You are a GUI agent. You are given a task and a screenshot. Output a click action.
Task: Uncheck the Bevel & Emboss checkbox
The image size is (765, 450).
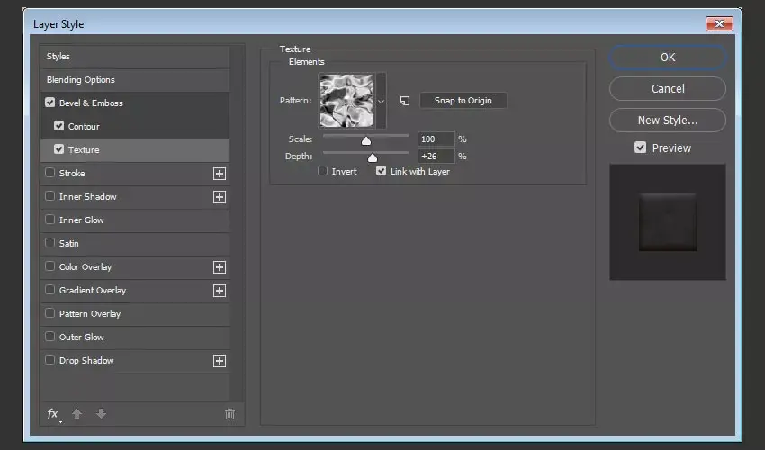coord(49,103)
